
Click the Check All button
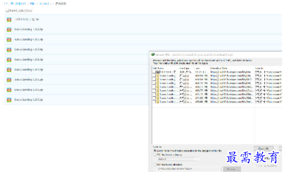(263, 149)
